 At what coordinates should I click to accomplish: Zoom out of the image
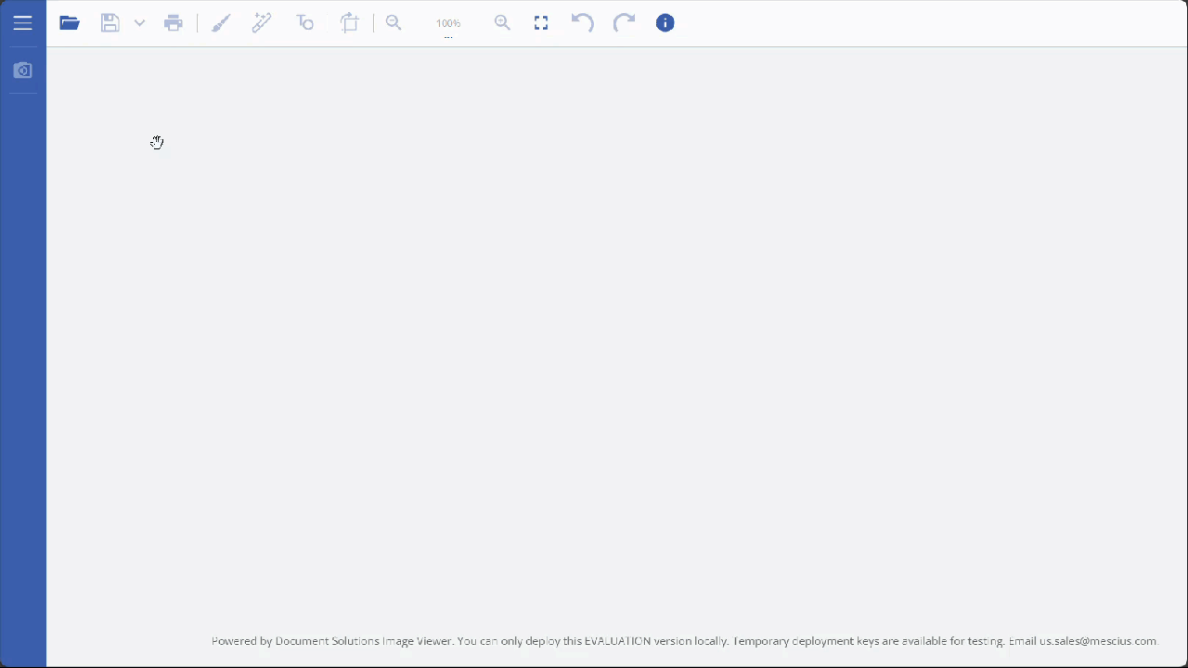tap(394, 23)
